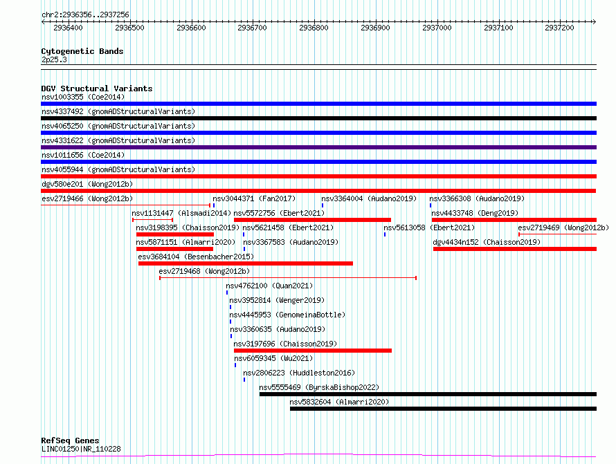Select the red nsv4055944 variant bar
The width and height of the screenshot is (616, 464).
tap(318, 176)
